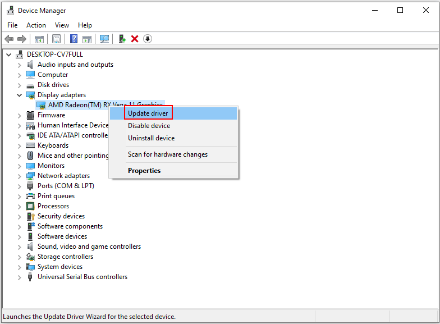Open the View menu
The width and height of the screenshot is (440, 324).
tap(62, 25)
